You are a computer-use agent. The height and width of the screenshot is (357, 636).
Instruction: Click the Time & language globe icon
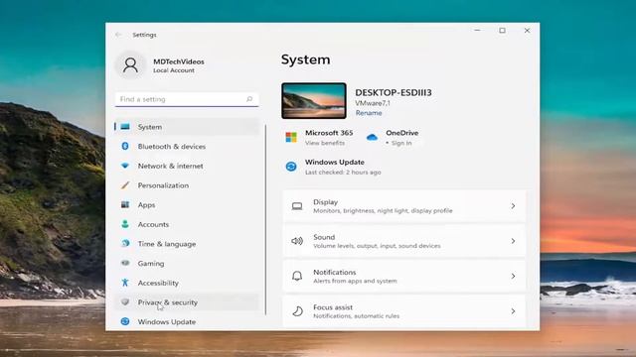click(125, 243)
